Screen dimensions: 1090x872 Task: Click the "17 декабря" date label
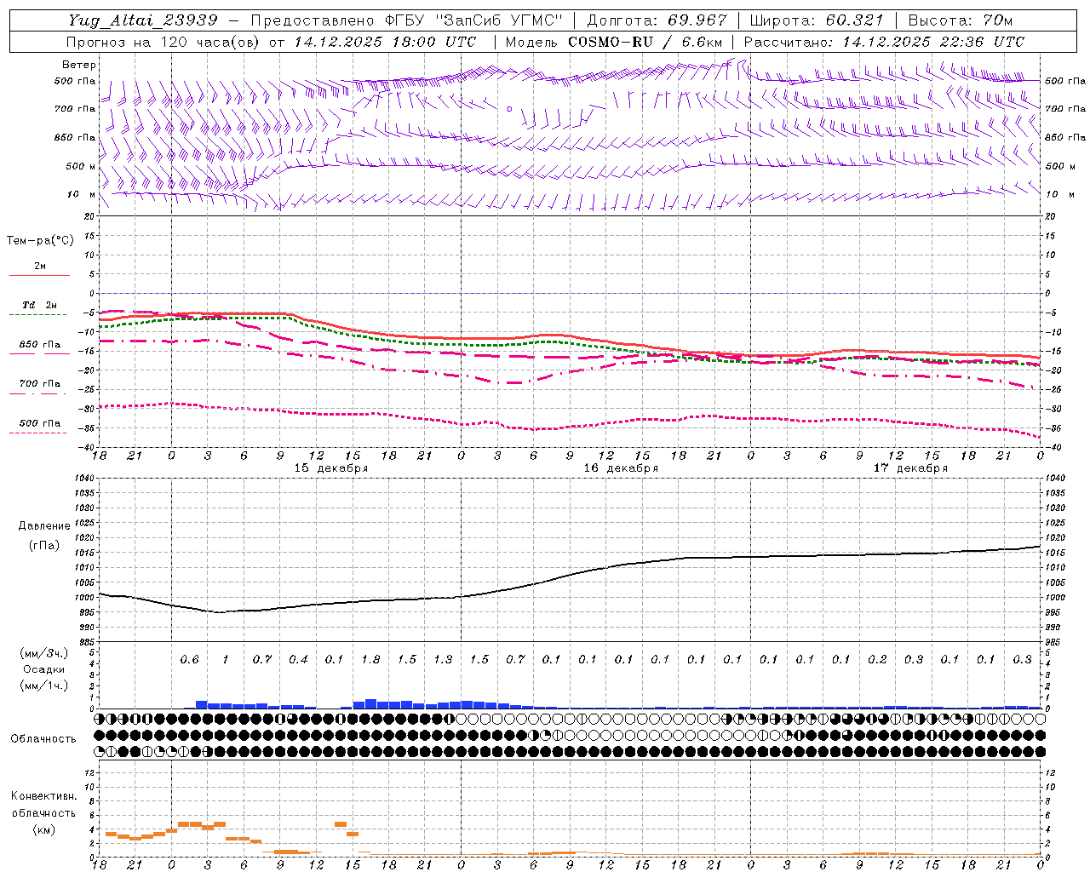tap(910, 468)
